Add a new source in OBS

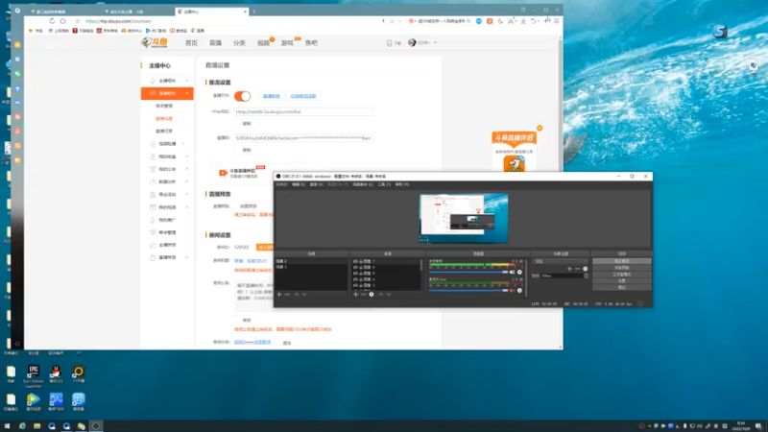pos(355,295)
